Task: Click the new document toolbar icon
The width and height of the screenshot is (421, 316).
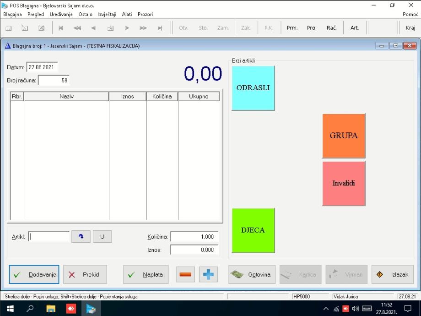Action: coord(9,28)
